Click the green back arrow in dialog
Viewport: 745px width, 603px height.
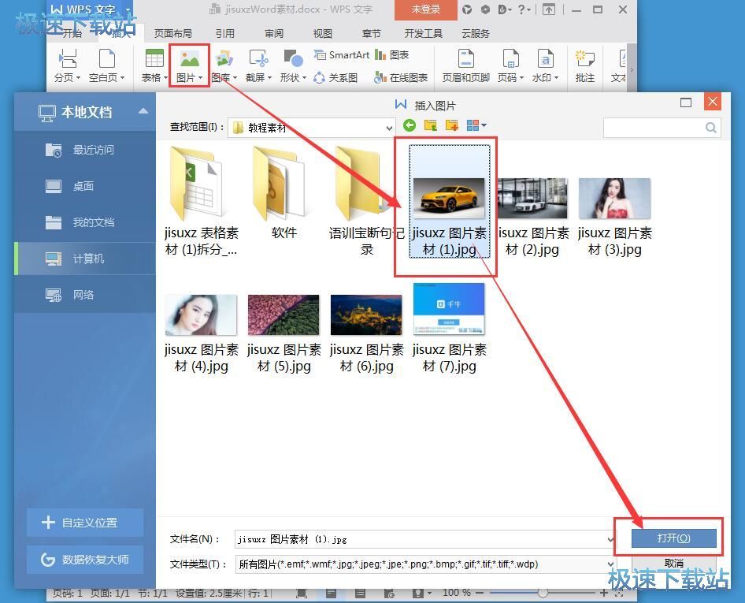[409, 125]
